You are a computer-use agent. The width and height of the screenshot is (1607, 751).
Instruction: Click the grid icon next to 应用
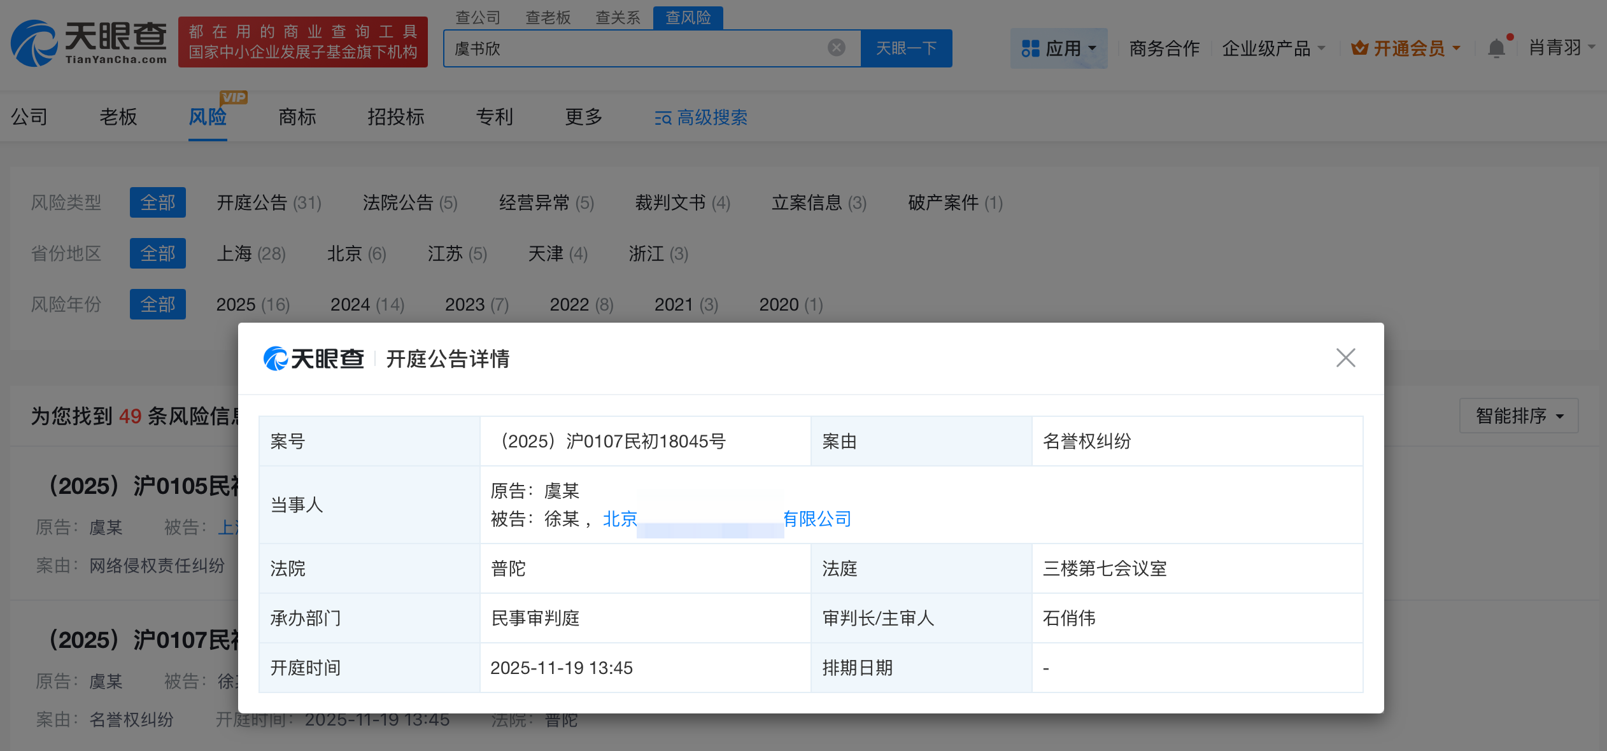tap(1031, 48)
